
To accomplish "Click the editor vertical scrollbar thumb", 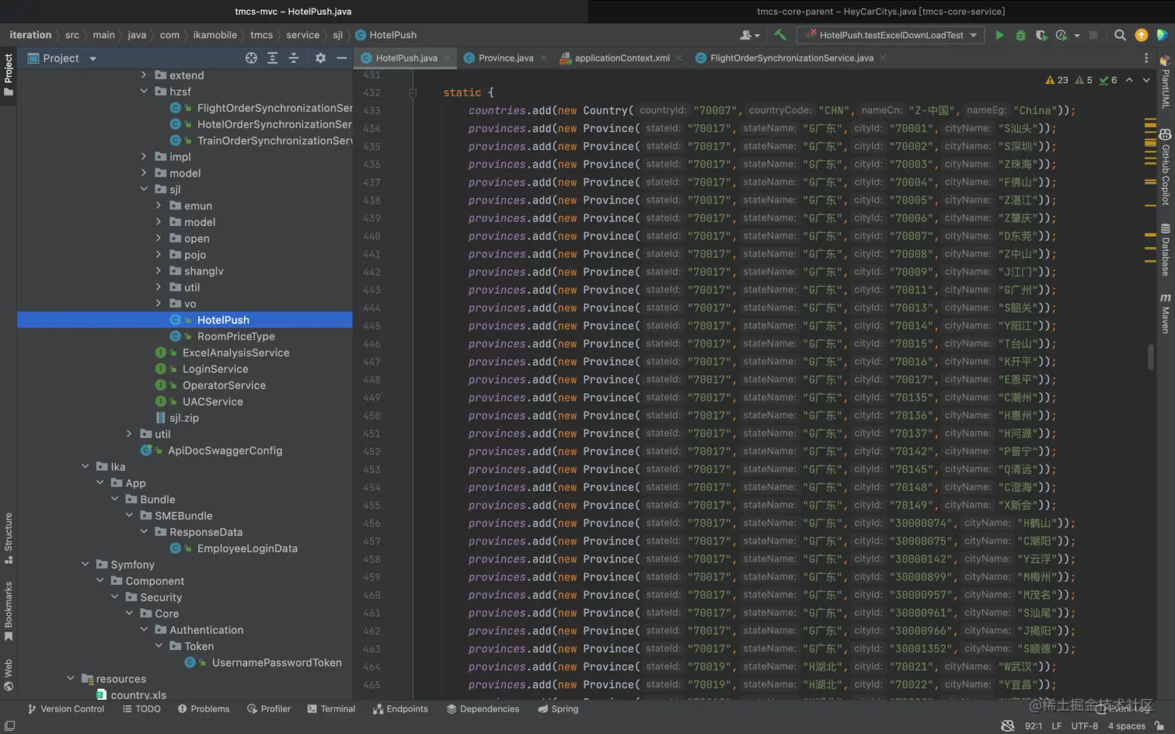I will [x=1151, y=357].
